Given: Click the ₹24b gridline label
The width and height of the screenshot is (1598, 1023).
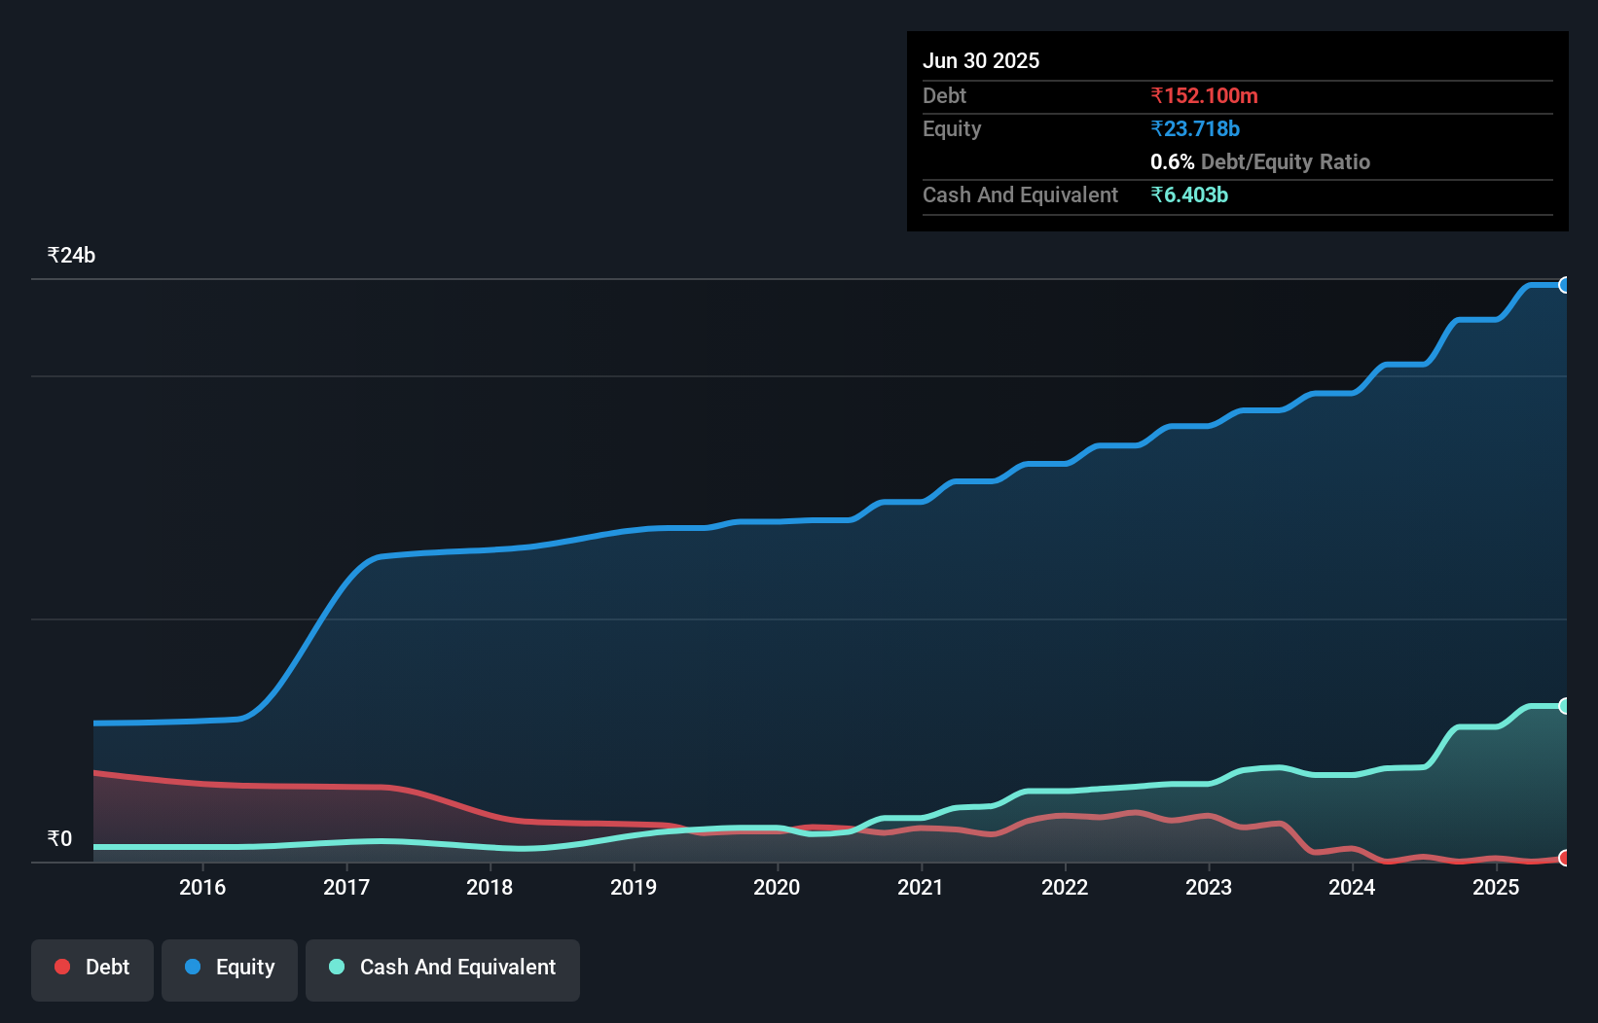Looking at the screenshot, I should 70,255.
